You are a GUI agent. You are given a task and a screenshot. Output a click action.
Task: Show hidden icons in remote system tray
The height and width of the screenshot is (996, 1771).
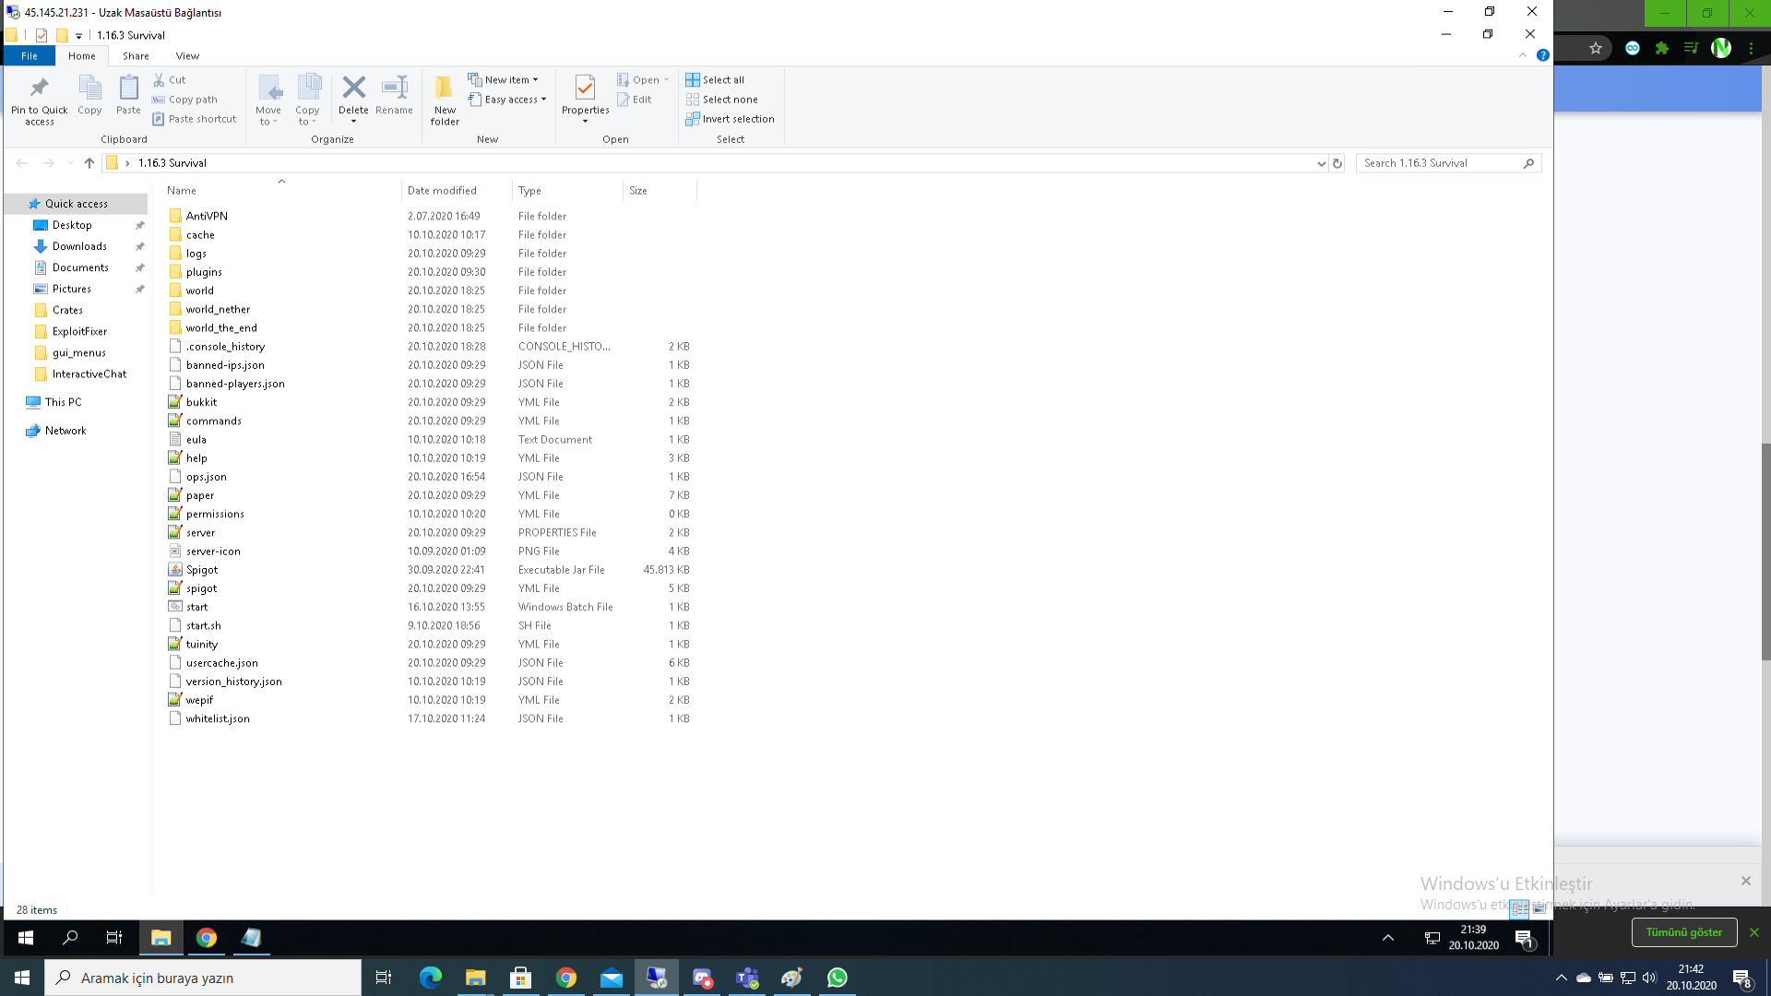[x=1387, y=938]
